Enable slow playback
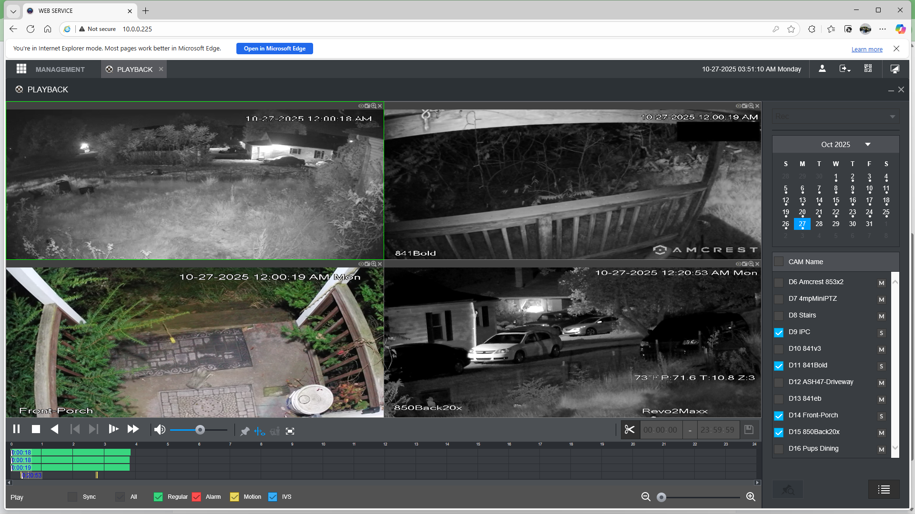Viewport: 915px width, 514px height. (113, 430)
